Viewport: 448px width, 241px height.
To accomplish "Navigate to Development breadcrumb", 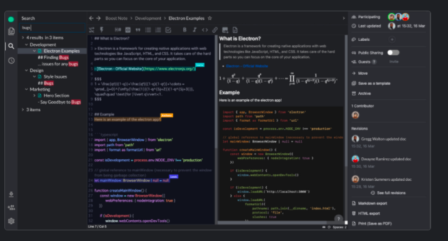I will pos(148,18).
